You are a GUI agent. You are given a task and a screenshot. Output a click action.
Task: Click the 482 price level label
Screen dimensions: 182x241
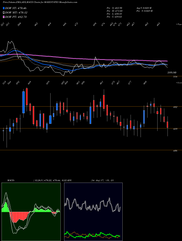tap(175, 107)
